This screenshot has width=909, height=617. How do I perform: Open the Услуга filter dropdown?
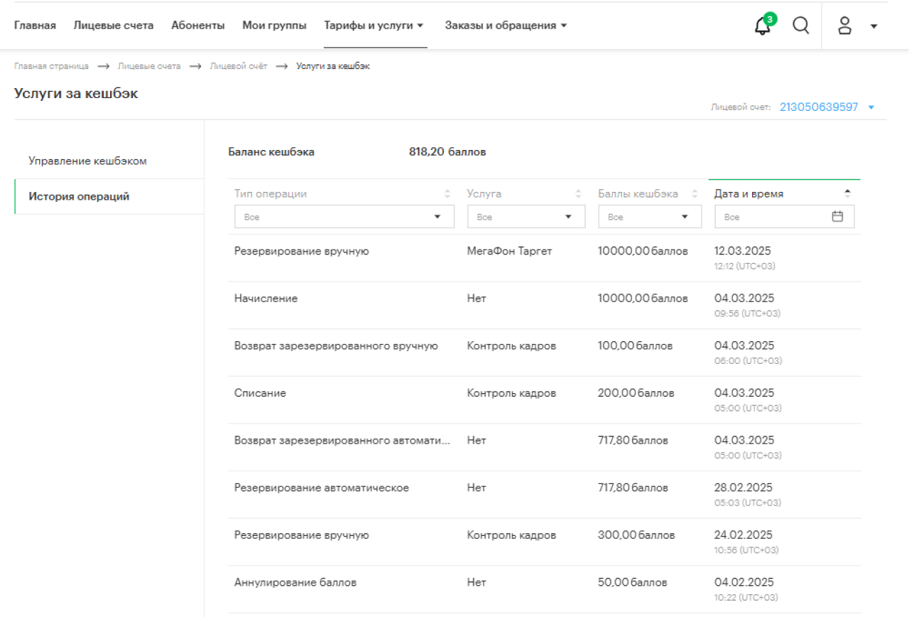526,217
